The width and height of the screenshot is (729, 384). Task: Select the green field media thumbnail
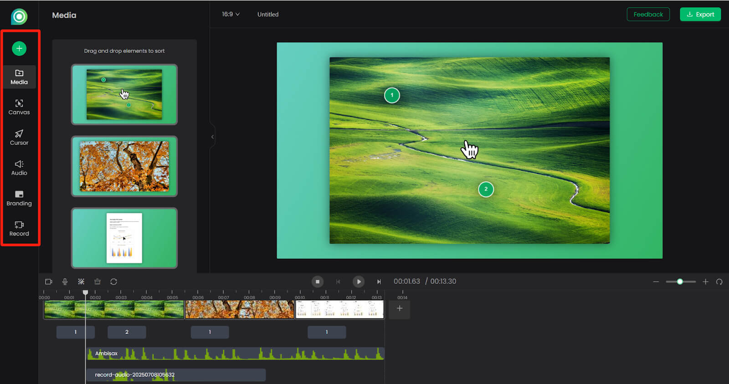point(124,94)
